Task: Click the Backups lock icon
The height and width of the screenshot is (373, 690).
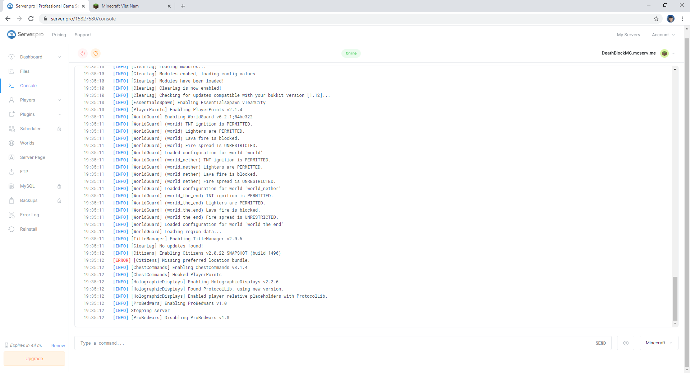Action: pyautogui.click(x=59, y=200)
